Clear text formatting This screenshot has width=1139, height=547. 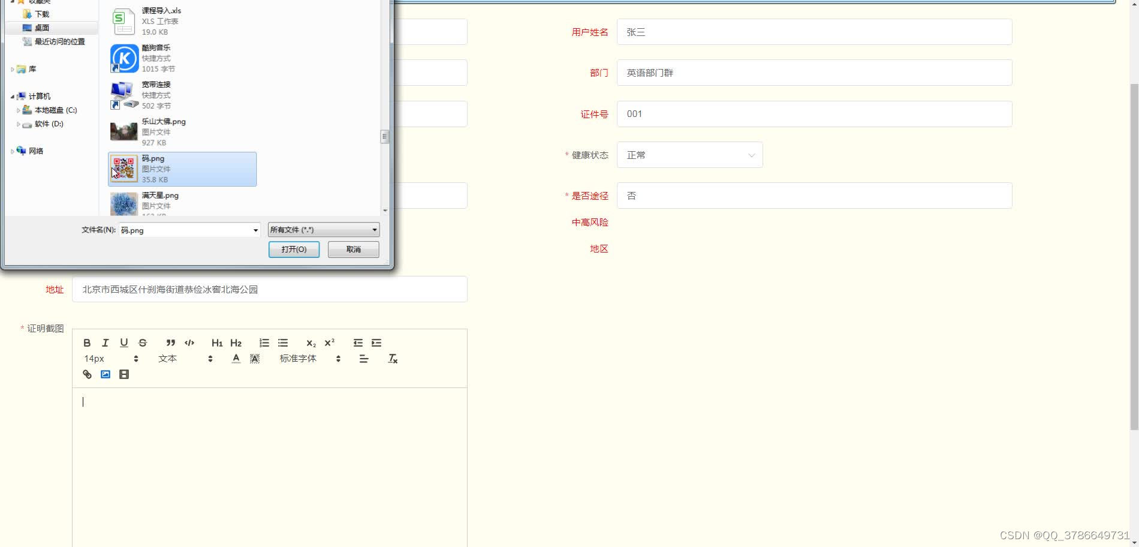click(393, 359)
